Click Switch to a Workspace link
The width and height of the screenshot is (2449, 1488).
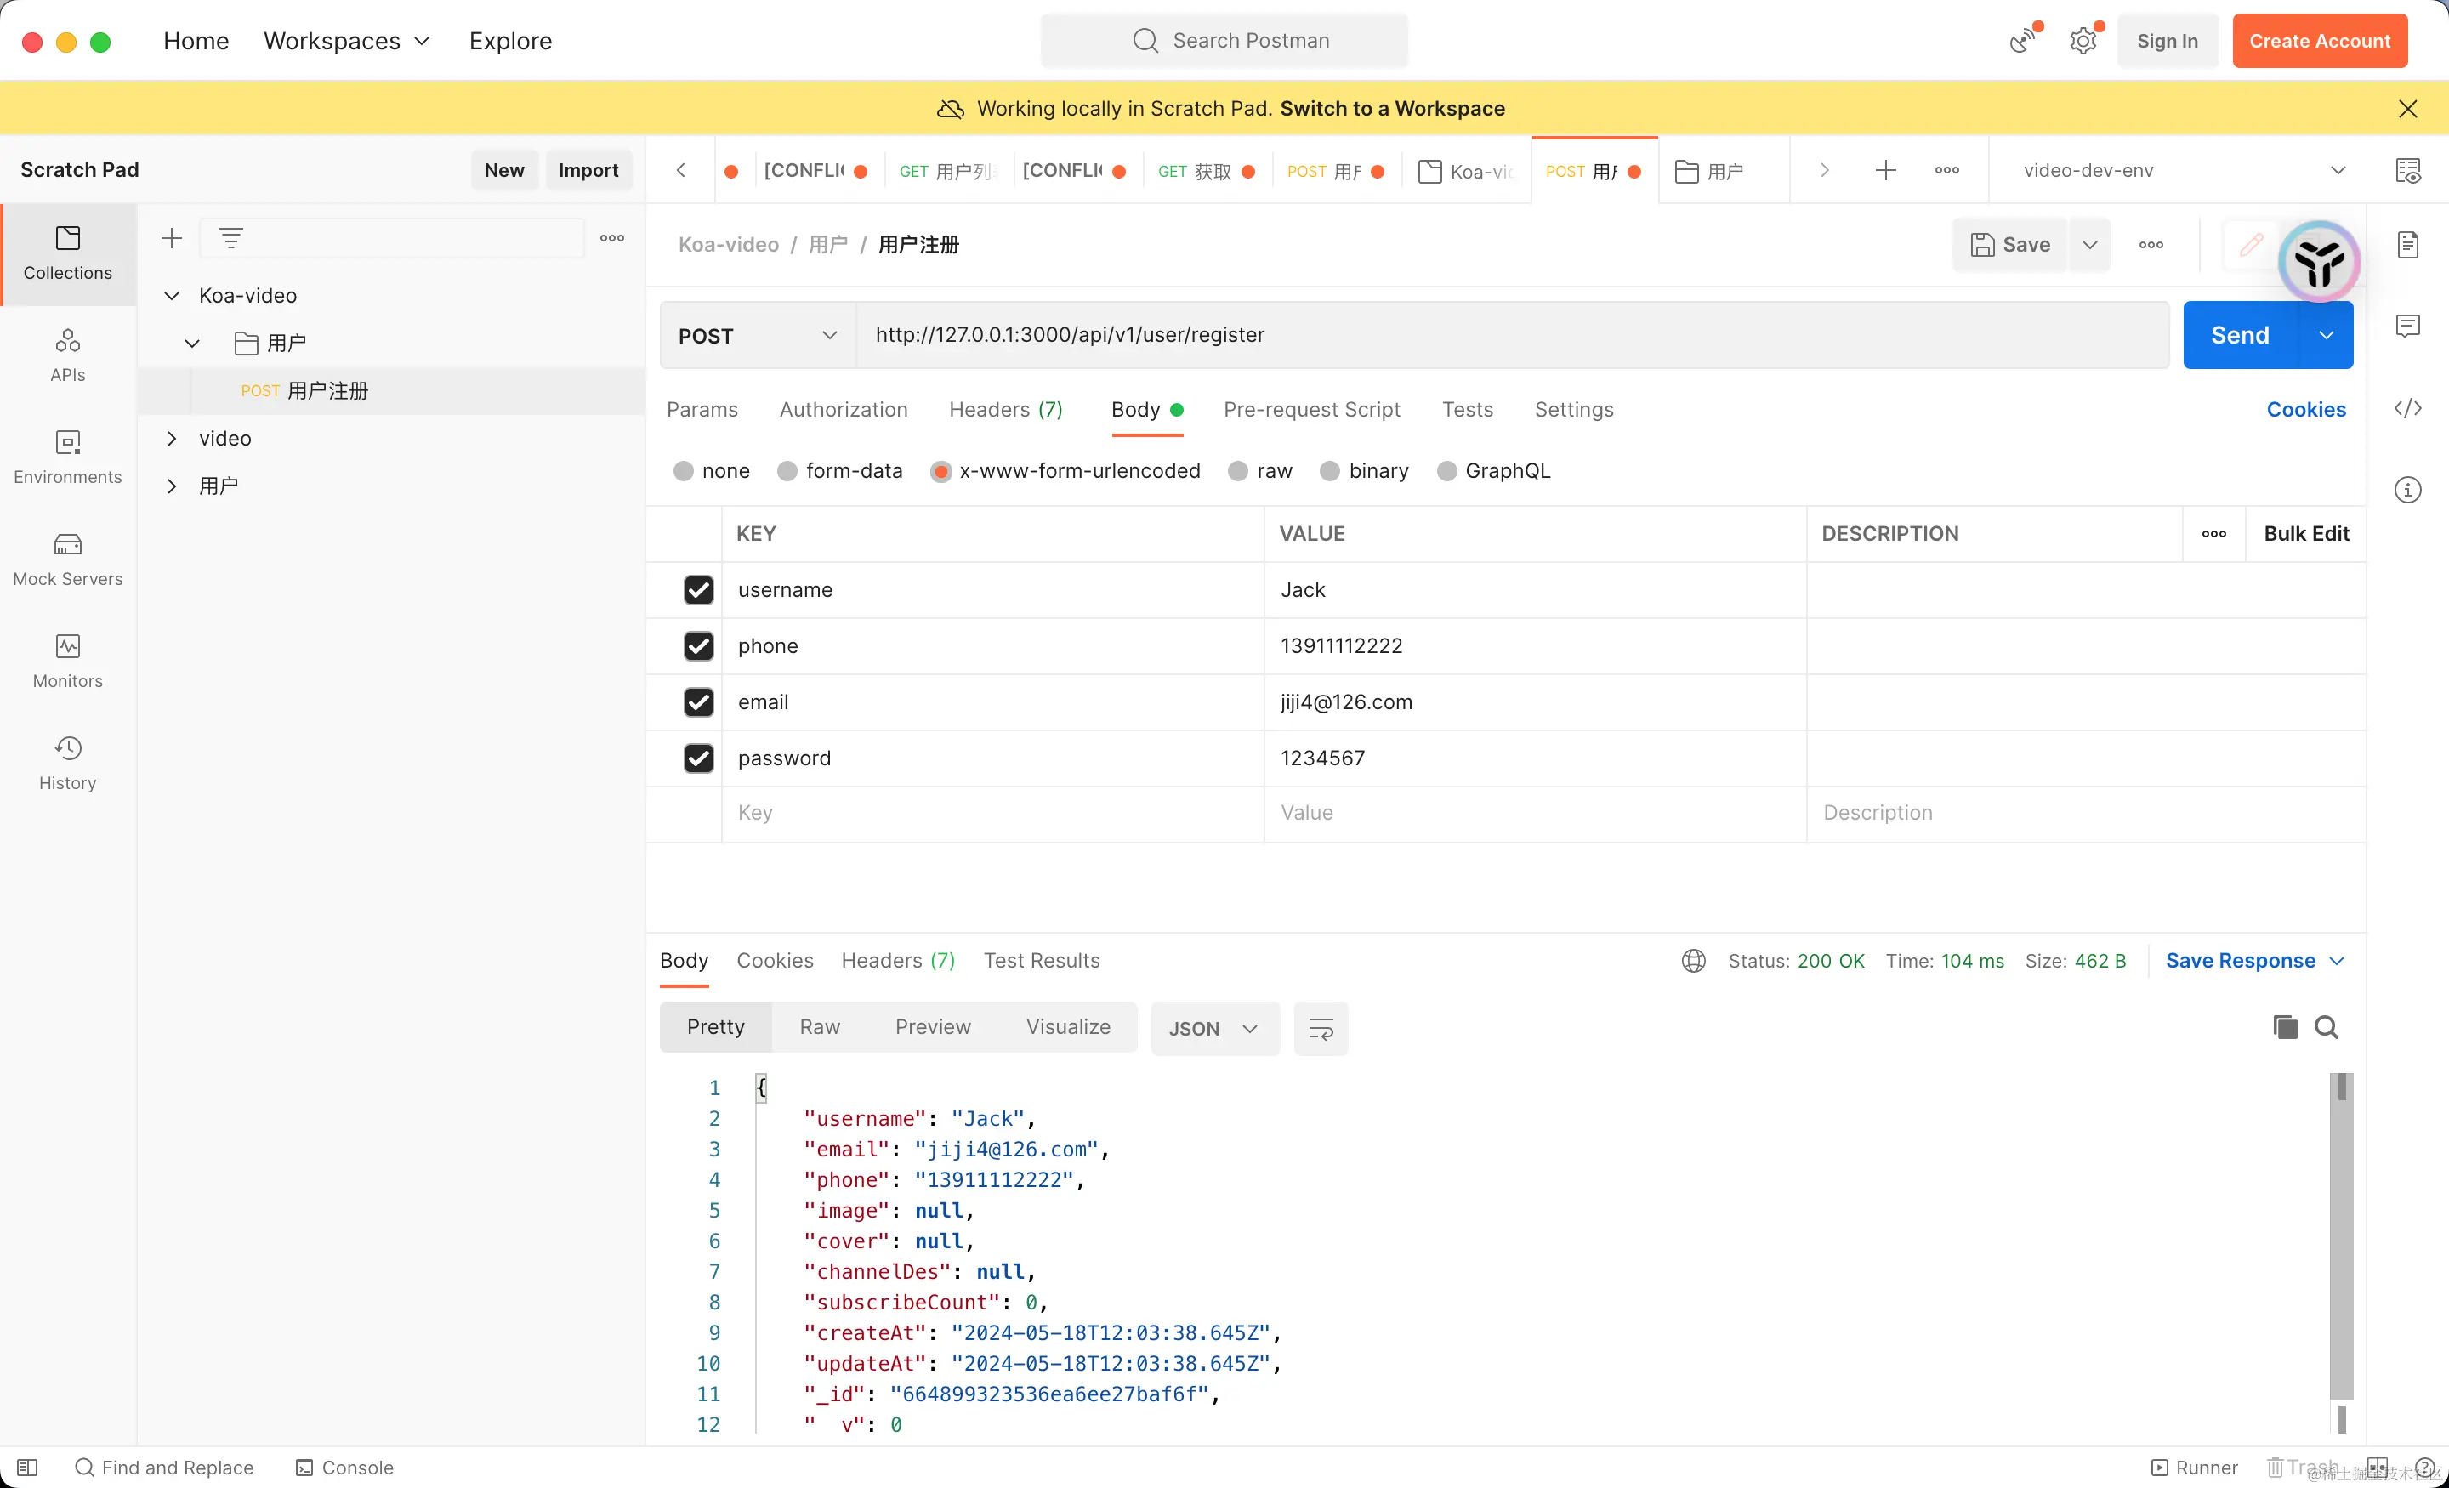point(1391,108)
